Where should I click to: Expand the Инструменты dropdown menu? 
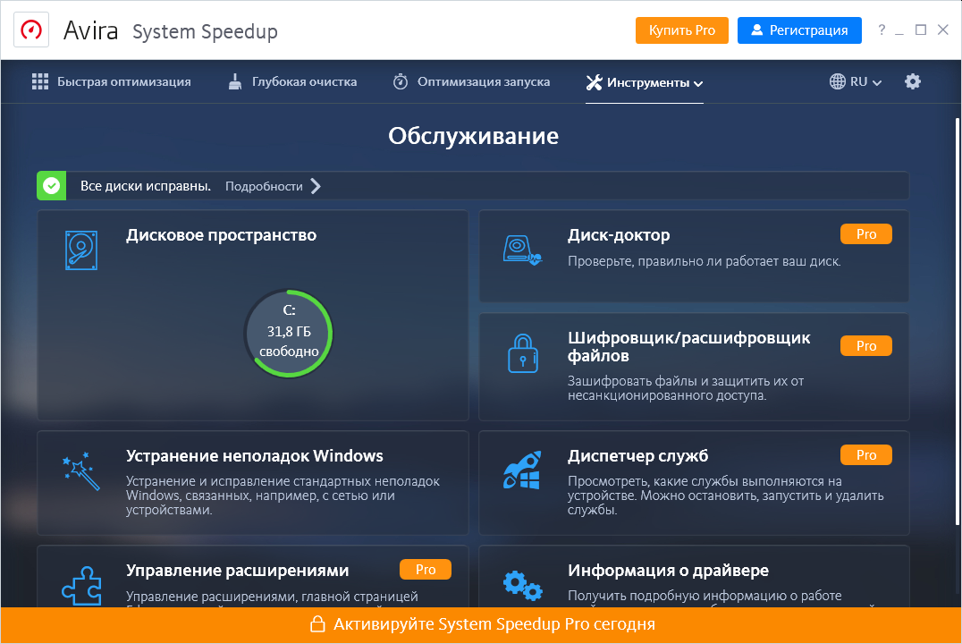pyautogui.click(x=645, y=82)
